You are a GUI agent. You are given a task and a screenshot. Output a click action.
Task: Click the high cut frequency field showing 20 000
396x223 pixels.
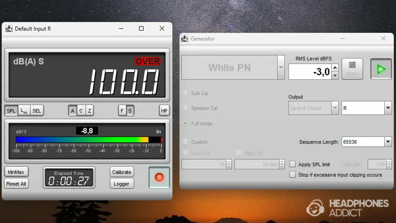click(x=257, y=165)
